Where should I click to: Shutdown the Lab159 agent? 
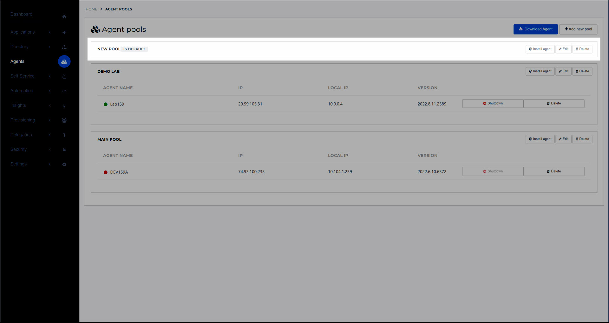[493, 104]
